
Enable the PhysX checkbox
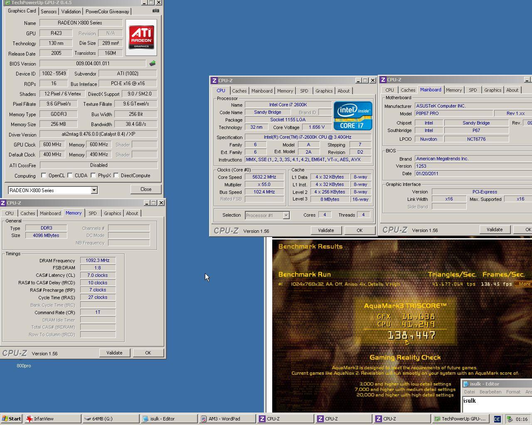click(93, 176)
